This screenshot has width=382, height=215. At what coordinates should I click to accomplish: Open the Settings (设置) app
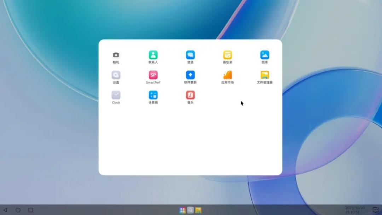[x=116, y=75]
